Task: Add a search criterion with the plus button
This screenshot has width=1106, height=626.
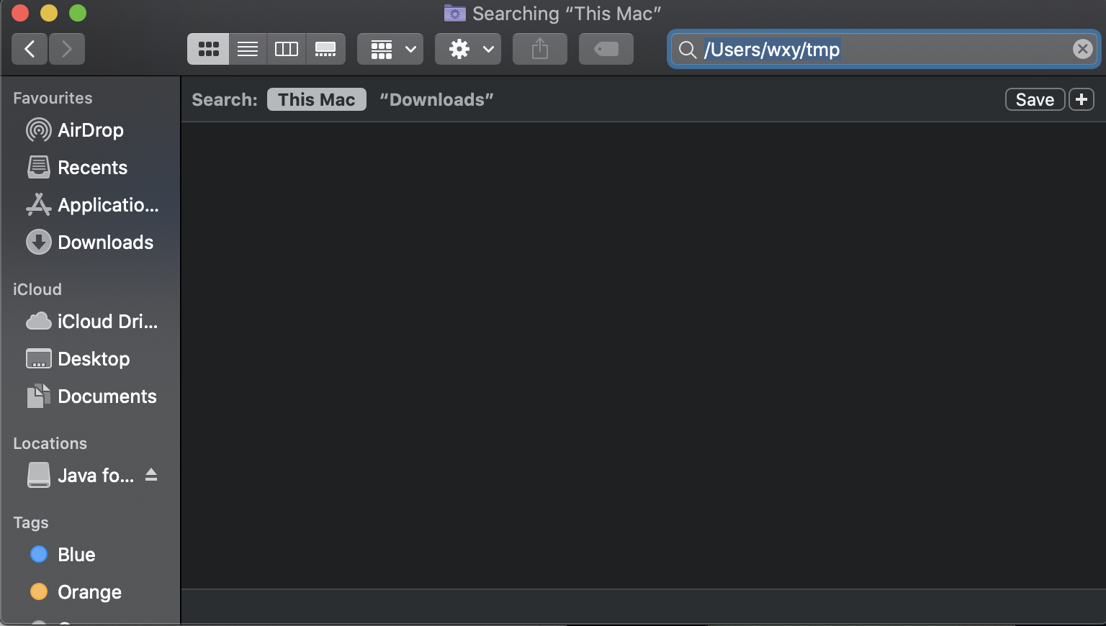Action: pyautogui.click(x=1082, y=99)
